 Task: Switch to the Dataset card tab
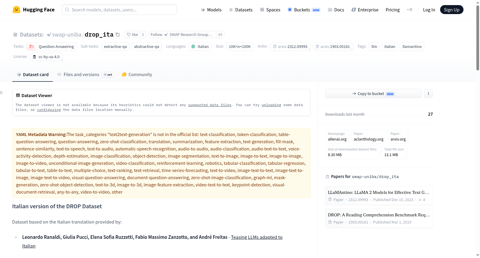click(33, 75)
